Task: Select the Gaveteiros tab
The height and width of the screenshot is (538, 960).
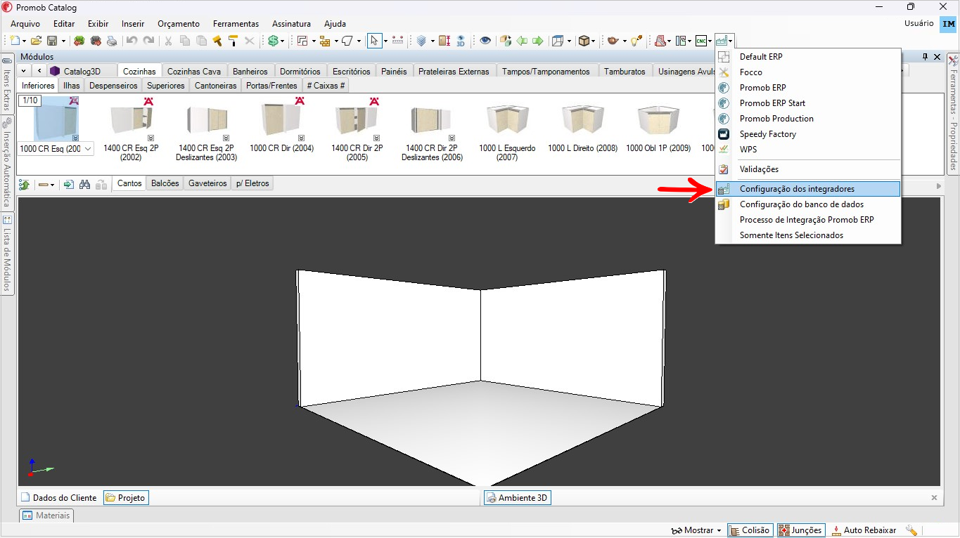Action: tap(207, 183)
